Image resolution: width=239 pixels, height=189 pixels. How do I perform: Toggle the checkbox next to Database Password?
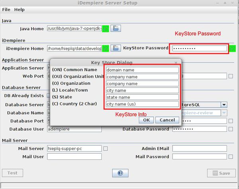231,129
